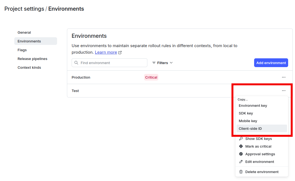This screenshot has height=181, width=295.
Task: Click the Delete environment trash icon
Action: pos(241,172)
